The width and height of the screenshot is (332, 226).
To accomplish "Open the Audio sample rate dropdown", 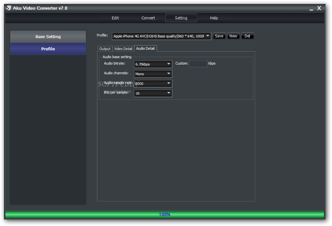I will pyautogui.click(x=153, y=84).
